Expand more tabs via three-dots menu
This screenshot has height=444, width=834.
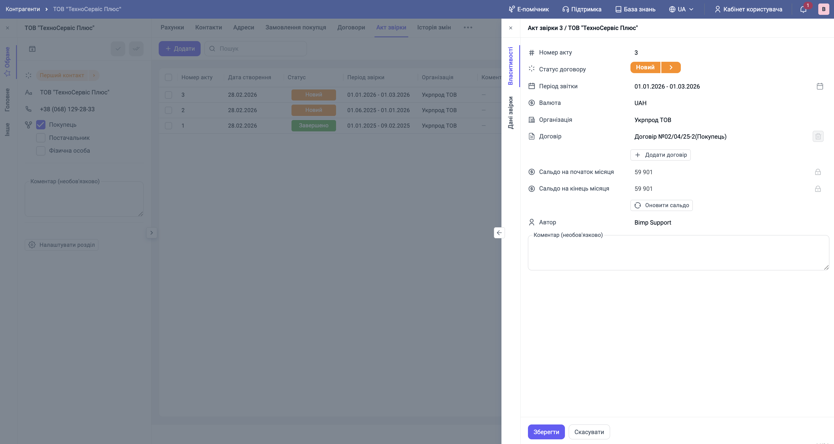(x=467, y=27)
